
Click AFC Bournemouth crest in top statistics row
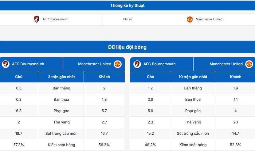click(37, 19)
